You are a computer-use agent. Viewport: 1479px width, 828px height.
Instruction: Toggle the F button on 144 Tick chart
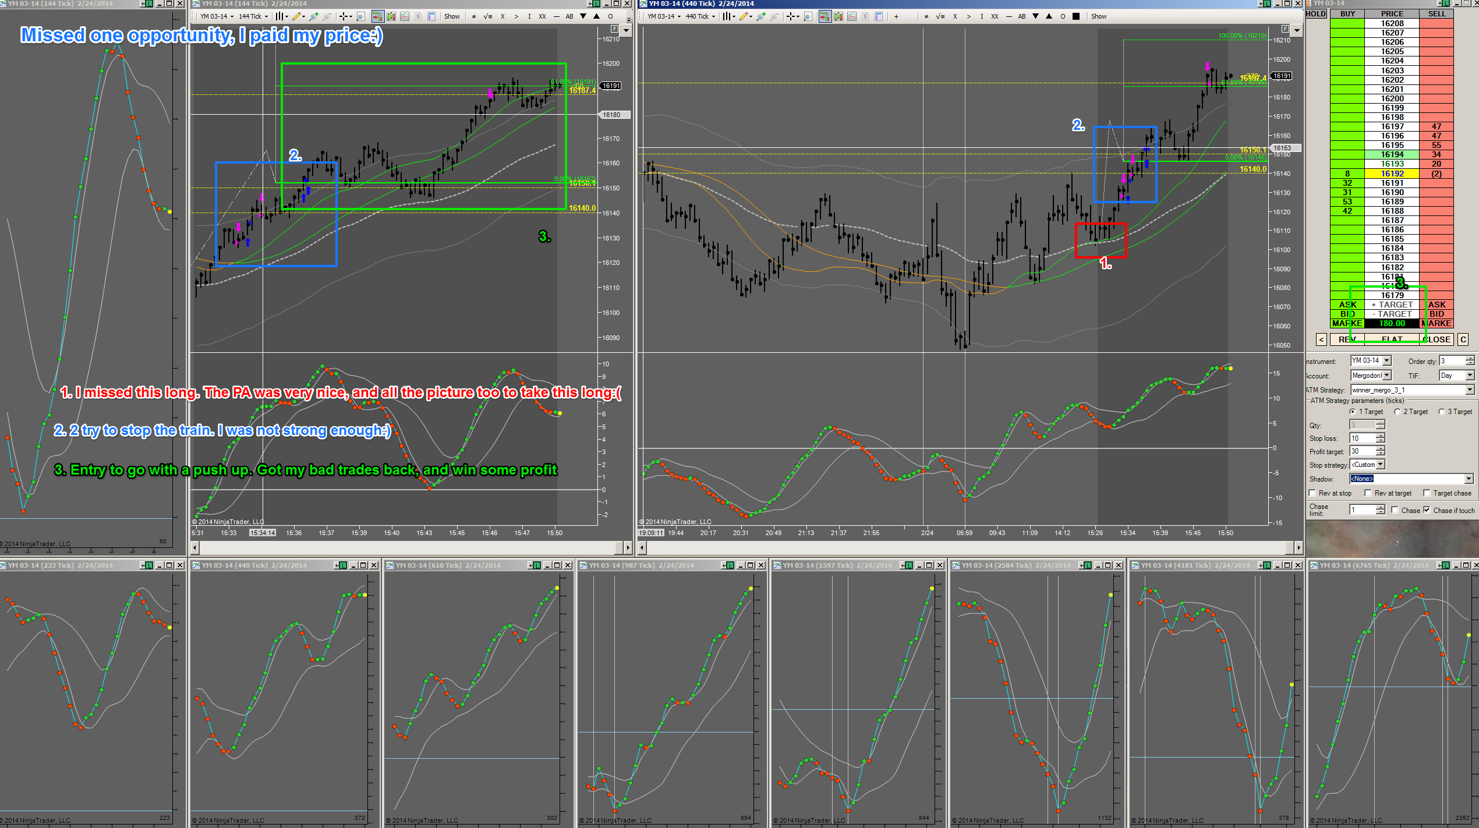614,29
